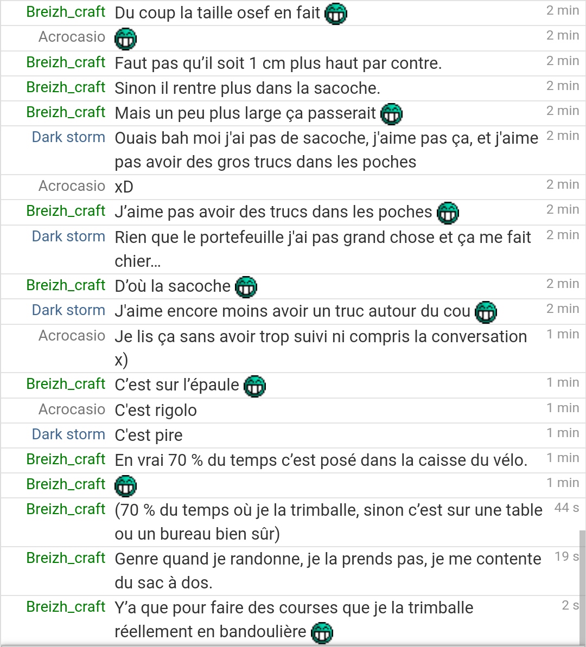The height and width of the screenshot is (647, 586).
Task: Click Acrocasio's standalone grin emoji message
Action: pos(125,39)
